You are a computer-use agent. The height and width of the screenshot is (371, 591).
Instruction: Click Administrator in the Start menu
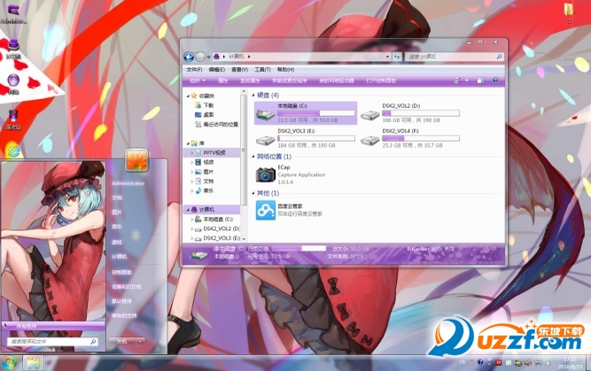click(128, 183)
